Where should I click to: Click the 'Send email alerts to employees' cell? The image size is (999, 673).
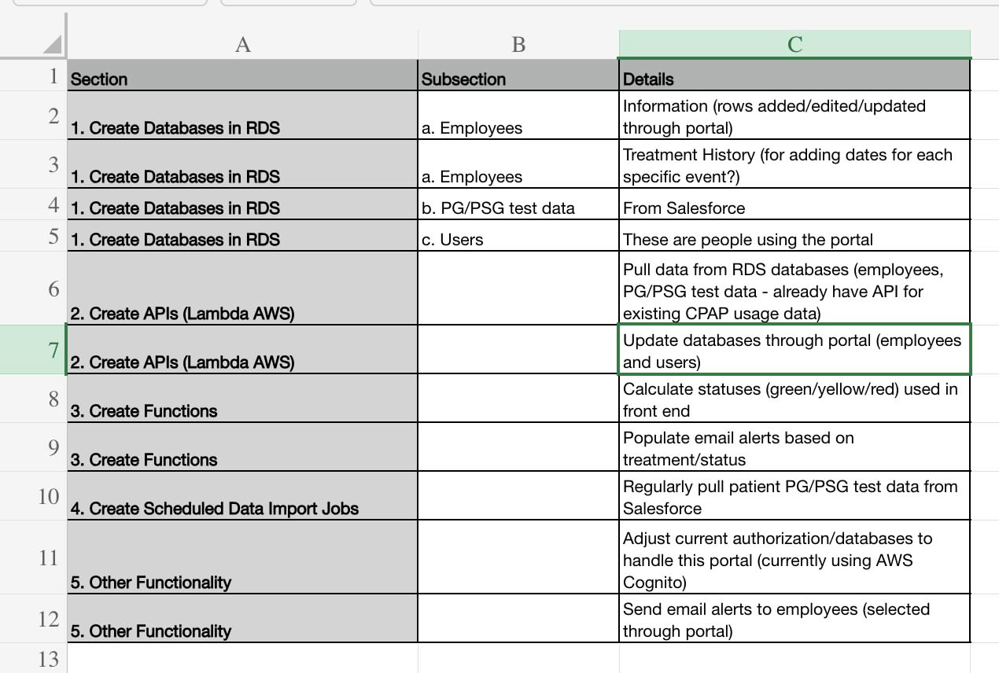[794, 620]
